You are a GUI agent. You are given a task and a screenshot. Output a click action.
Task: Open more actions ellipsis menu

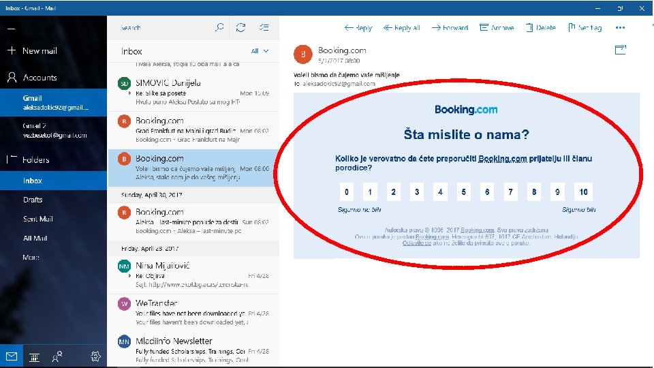[620, 28]
